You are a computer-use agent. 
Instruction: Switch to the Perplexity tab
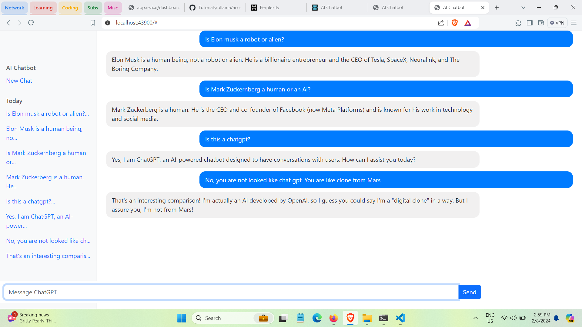pyautogui.click(x=269, y=8)
